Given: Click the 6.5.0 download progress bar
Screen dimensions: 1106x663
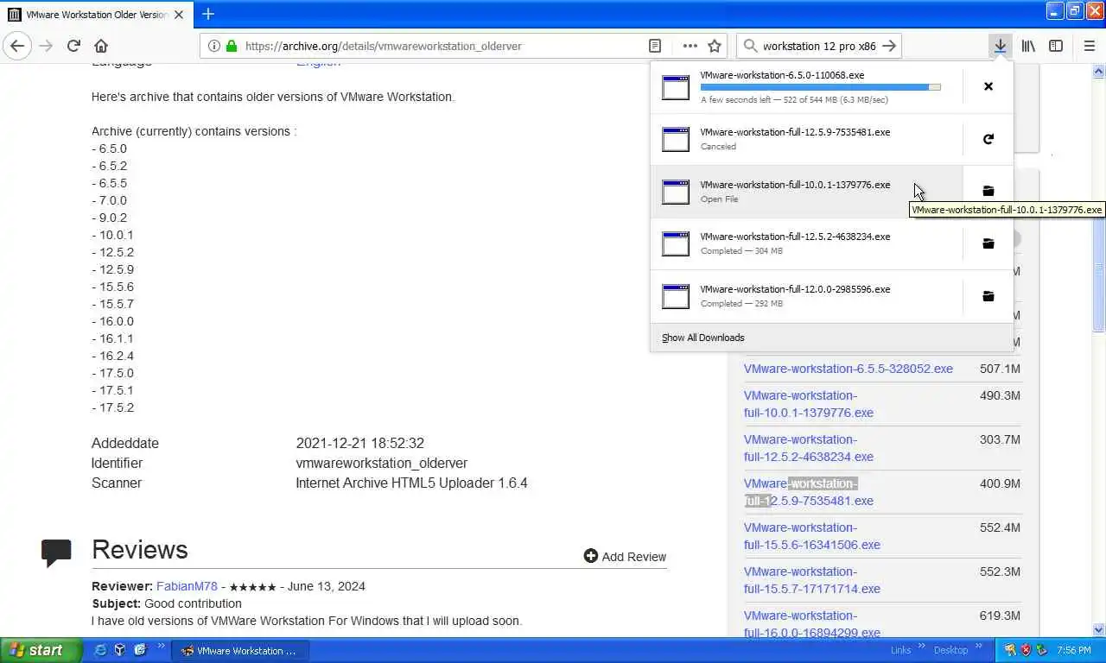Looking at the screenshot, I should (820, 87).
